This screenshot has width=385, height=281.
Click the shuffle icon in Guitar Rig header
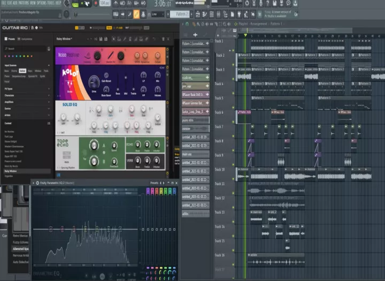(x=96, y=39)
